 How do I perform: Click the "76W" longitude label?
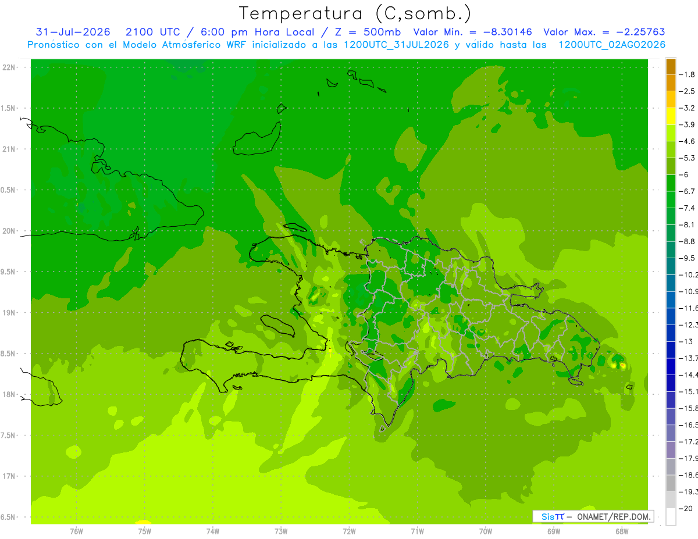[76, 531]
